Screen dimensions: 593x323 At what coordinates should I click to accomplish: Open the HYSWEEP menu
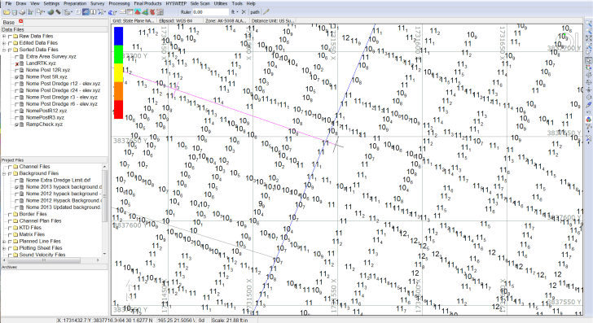(176, 3)
